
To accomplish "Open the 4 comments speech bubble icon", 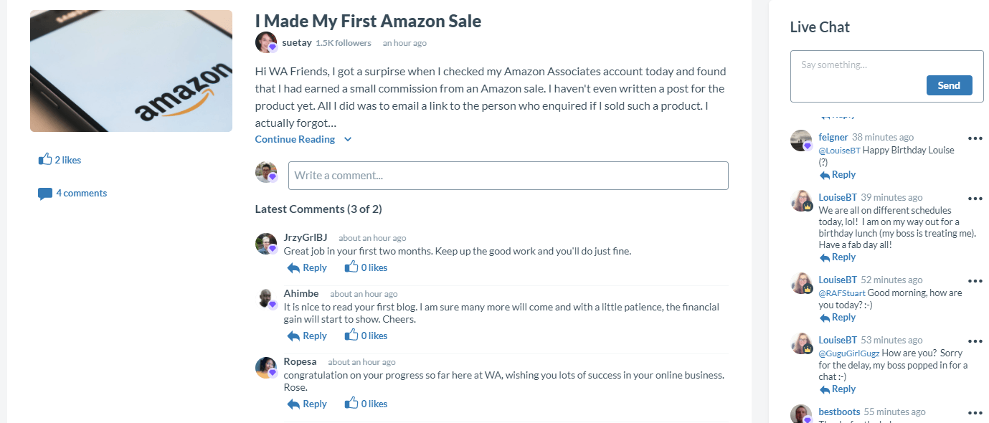I will coord(45,194).
